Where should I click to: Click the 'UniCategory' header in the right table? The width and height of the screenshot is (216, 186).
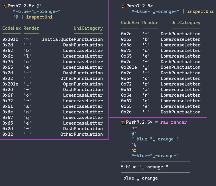(x=186, y=23)
